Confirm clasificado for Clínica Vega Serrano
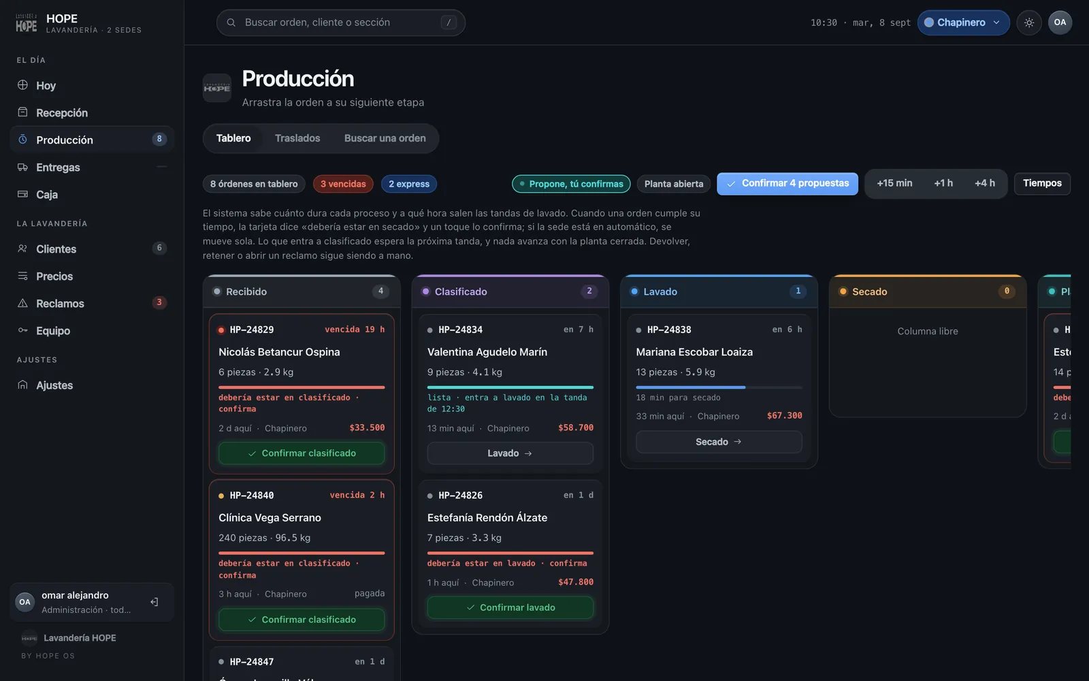This screenshot has height=681, width=1089. click(302, 620)
